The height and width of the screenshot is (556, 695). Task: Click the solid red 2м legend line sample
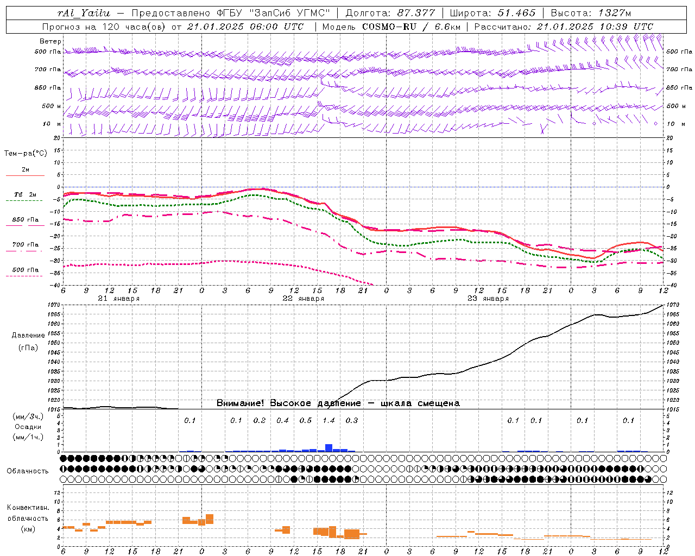pos(25,176)
